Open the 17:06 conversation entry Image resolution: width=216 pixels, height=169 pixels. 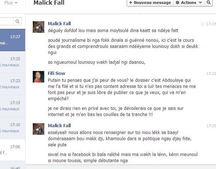[13, 150]
